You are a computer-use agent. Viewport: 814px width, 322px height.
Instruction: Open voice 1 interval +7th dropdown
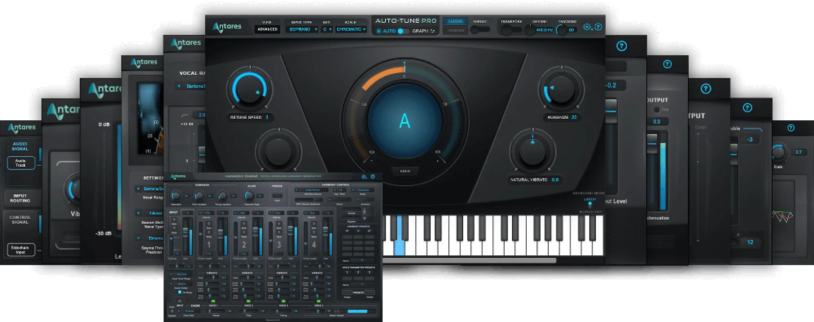[x=206, y=213]
